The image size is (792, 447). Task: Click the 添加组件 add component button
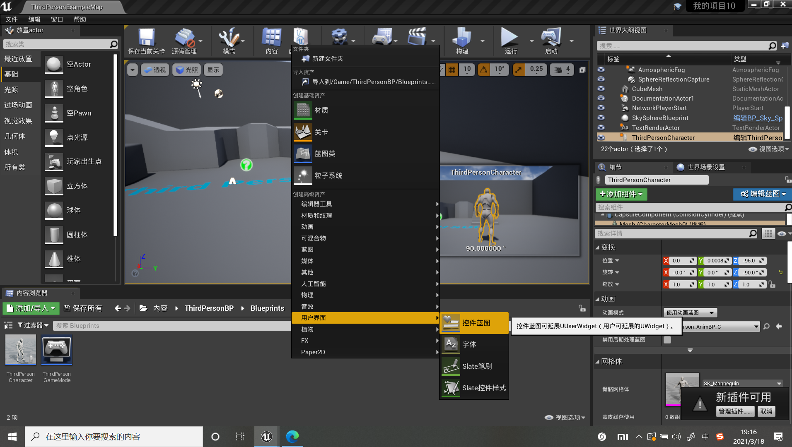click(621, 194)
